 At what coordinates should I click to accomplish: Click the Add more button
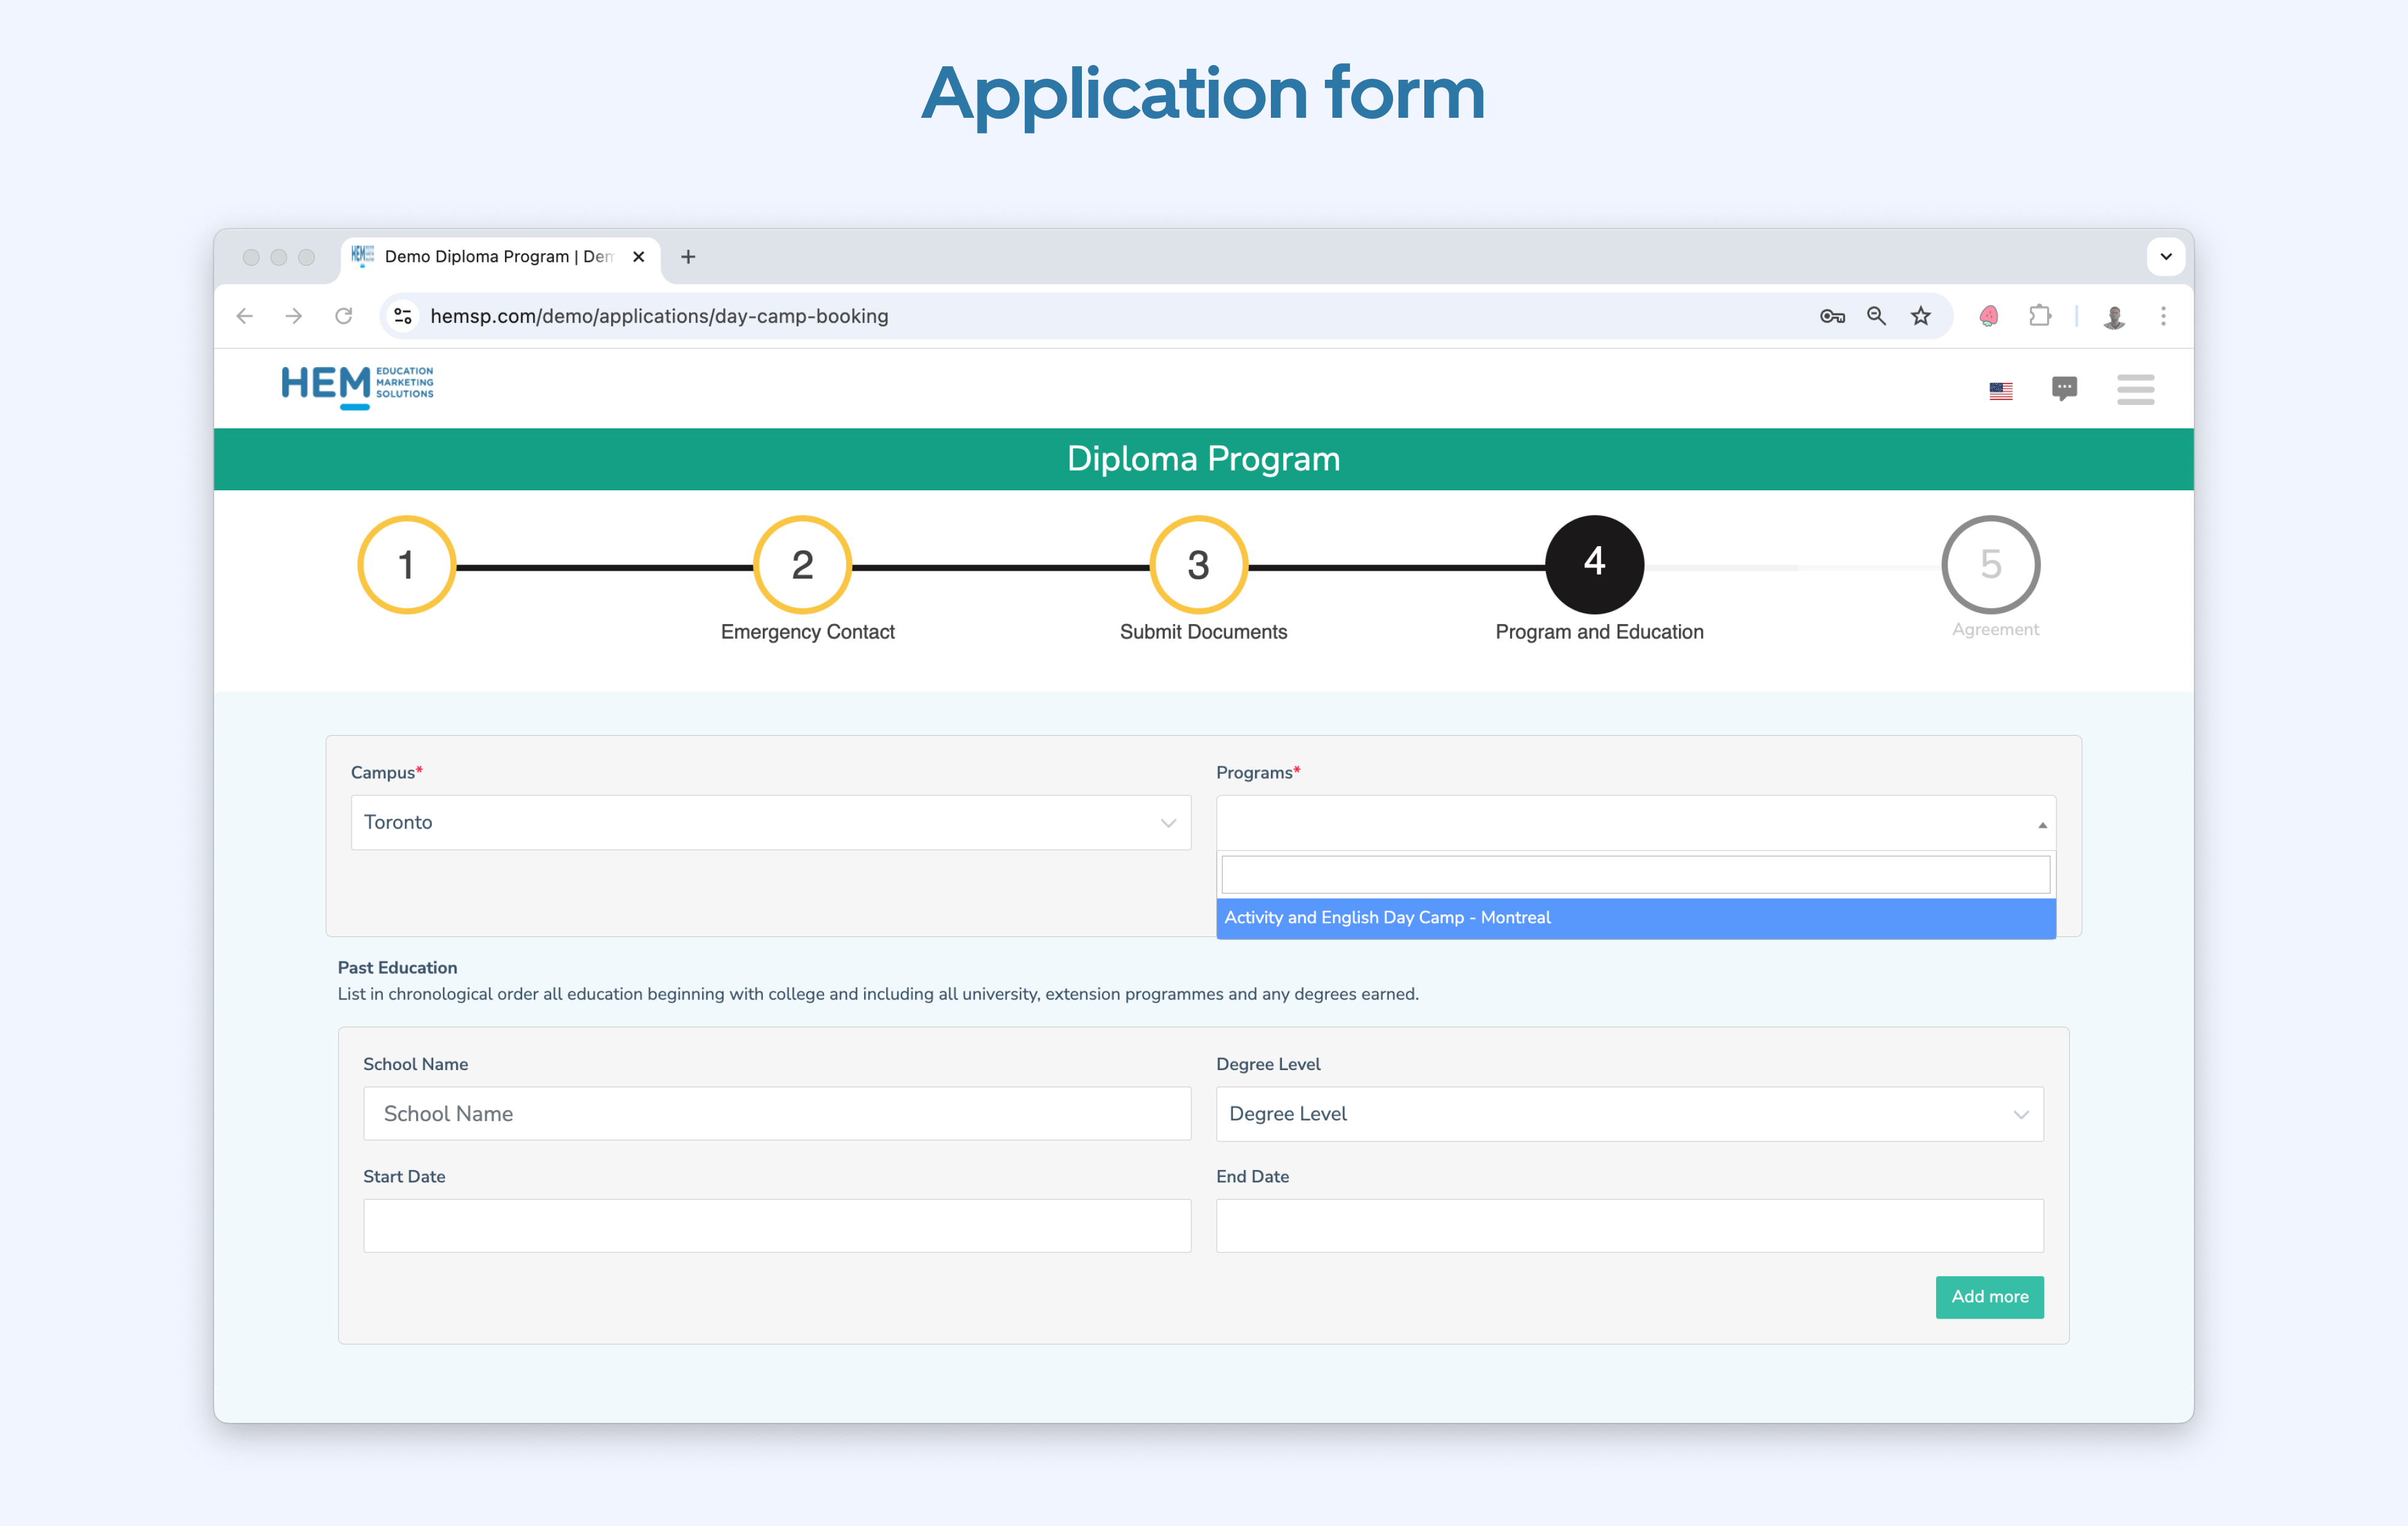coord(1989,1297)
